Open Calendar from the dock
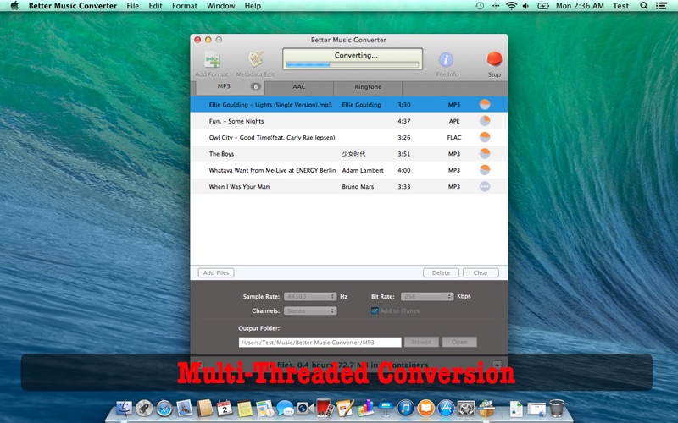The width and height of the screenshot is (678, 423). 225,408
